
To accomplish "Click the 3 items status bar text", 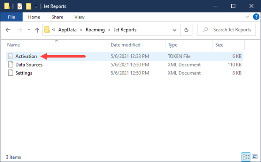I will [13, 157].
